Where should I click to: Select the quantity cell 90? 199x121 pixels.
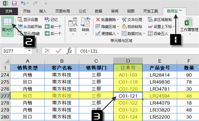[x=189, y=75]
